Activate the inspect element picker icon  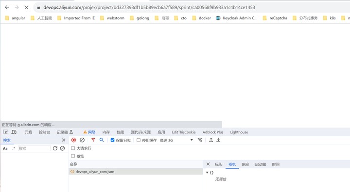(5, 132)
